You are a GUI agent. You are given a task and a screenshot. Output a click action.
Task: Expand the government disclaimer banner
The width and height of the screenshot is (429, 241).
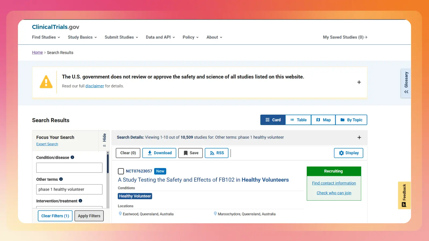pyautogui.click(x=359, y=82)
